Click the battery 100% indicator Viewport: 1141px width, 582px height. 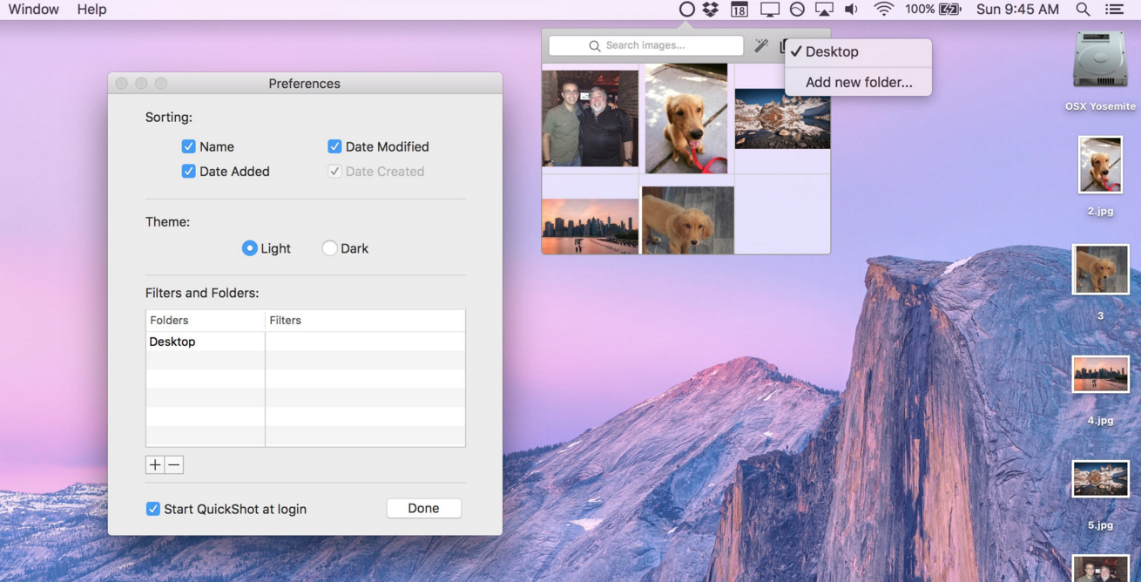[933, 10]
